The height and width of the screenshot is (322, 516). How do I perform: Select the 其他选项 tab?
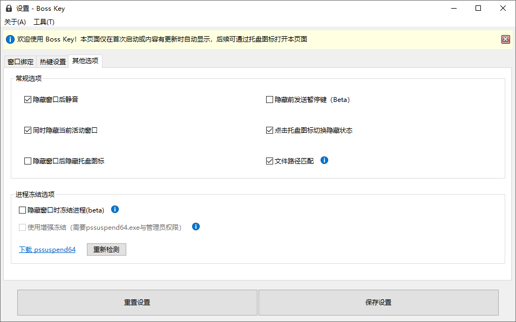85,61
